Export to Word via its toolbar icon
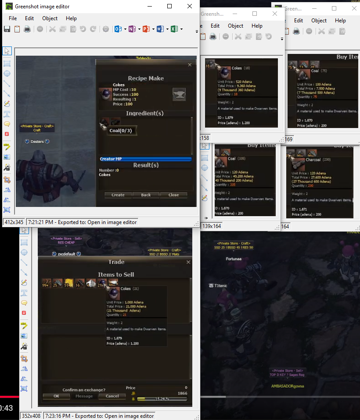Image resolution: width=360 pixels, height=420 pixels. [x=160, y=29]
